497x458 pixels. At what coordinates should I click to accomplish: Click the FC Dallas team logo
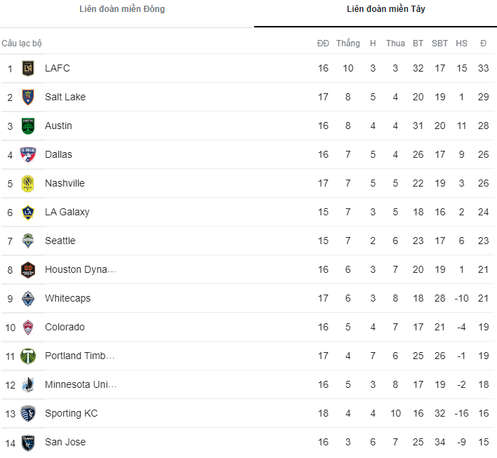[28, 155]
